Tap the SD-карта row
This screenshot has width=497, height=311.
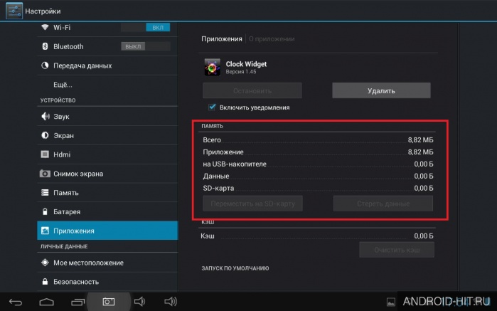(318, 188)
